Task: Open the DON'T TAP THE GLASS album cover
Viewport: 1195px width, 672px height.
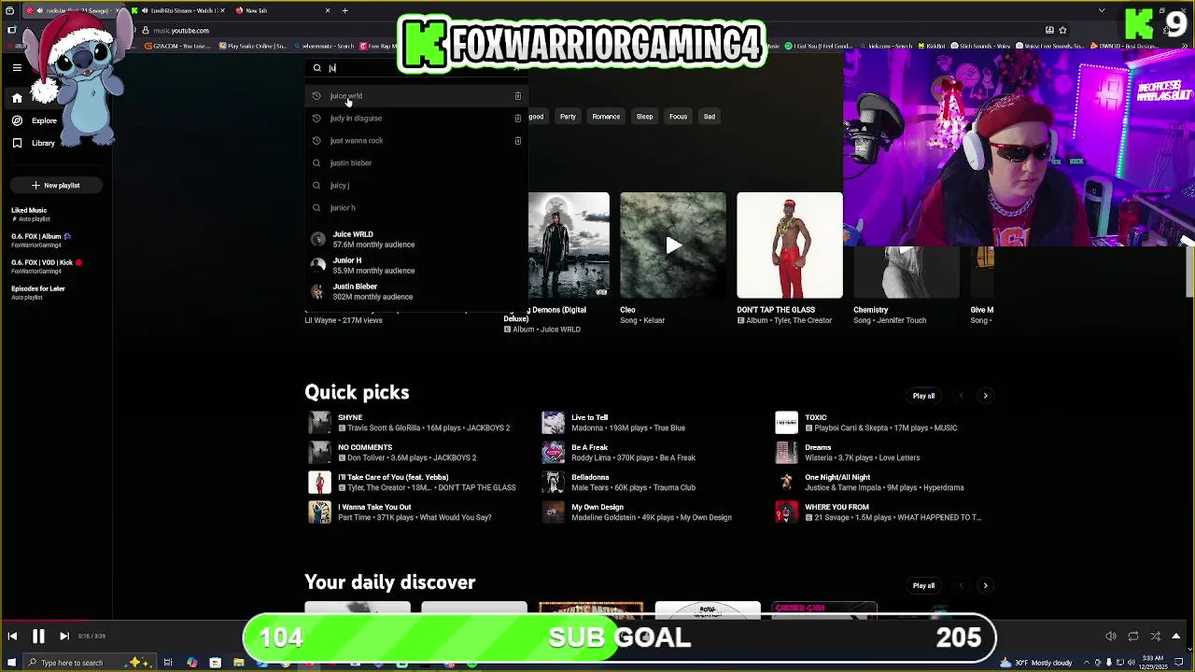Action: tap(790, 245)
